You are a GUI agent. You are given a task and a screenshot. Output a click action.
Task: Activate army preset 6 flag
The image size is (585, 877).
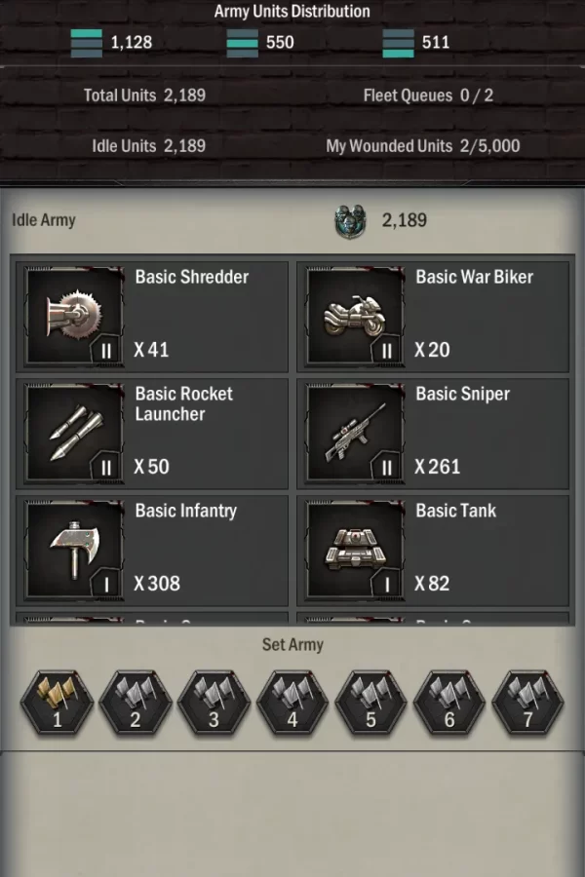coord(448,703)
